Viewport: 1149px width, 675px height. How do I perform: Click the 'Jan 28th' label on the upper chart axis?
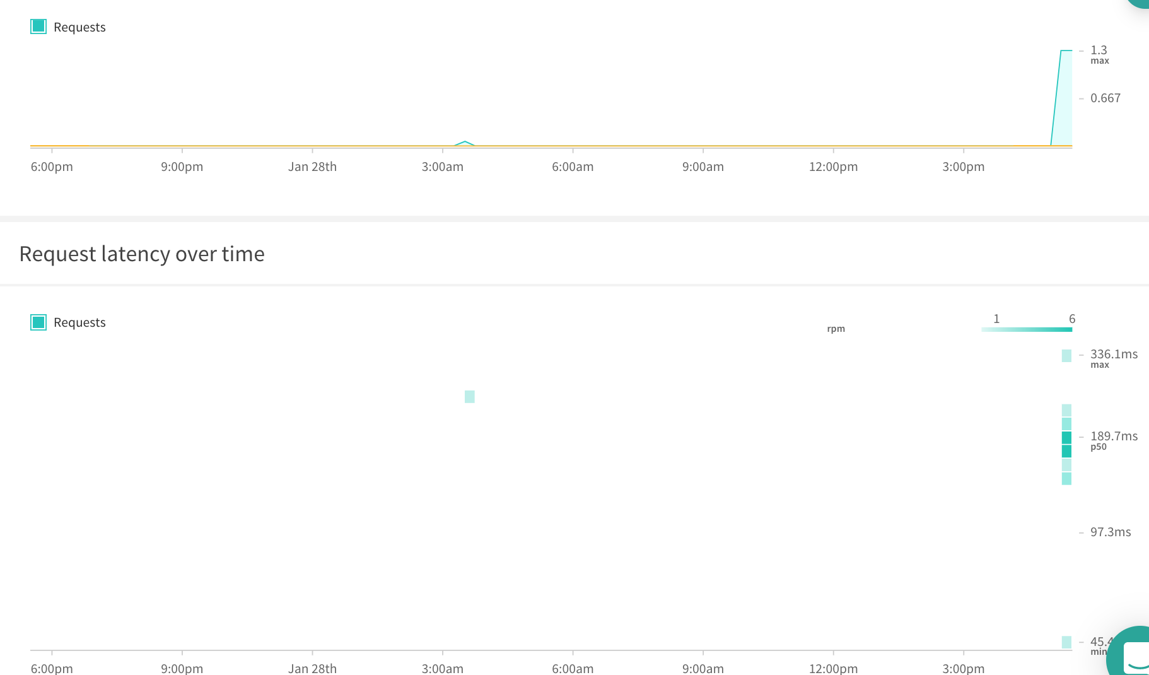tap(312, 167)
